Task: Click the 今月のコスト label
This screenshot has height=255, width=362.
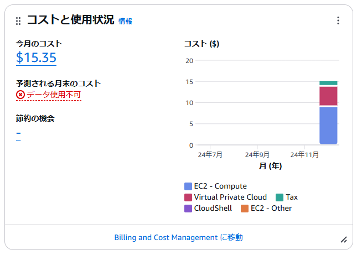Action: pos(39,44)
